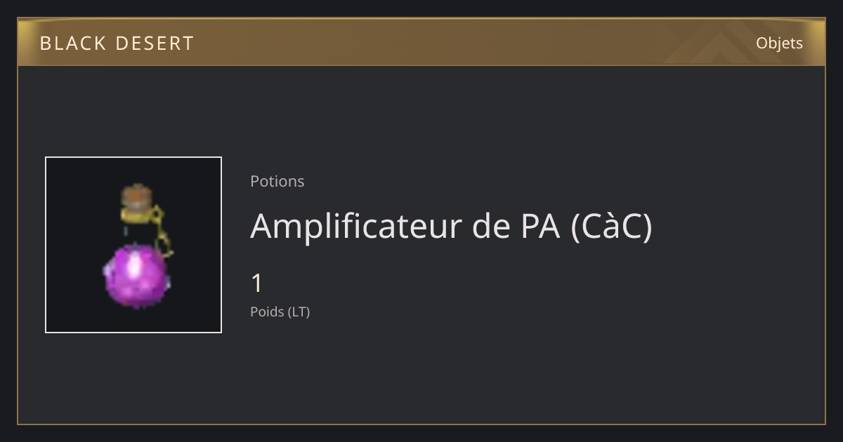
Task: Click the gold header banner
Action: coord(421,42)
